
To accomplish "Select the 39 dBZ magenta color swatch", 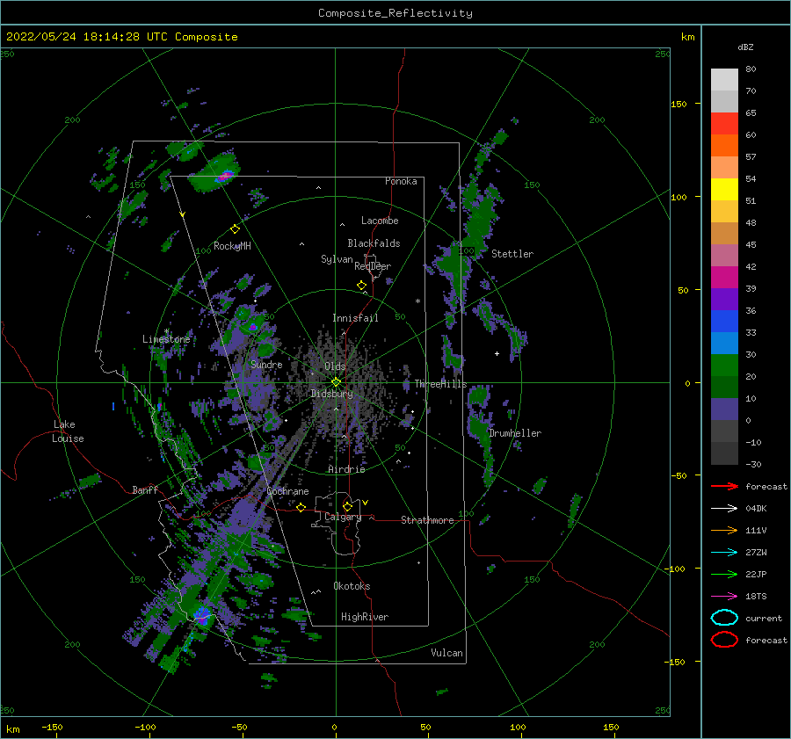I will tap(724, 277).
